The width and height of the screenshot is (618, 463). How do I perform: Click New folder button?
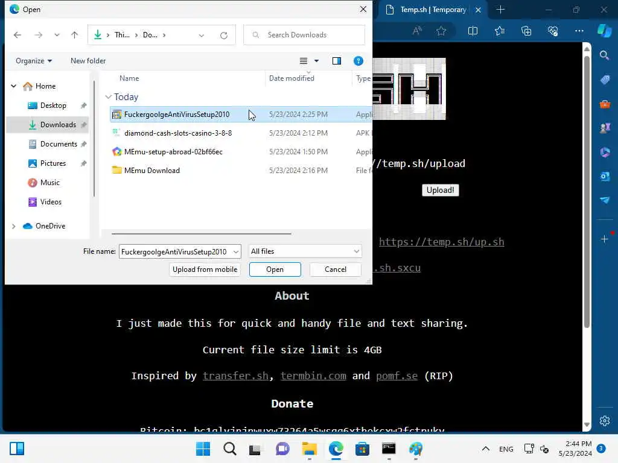pyautogui.click(x=88, y=61)
